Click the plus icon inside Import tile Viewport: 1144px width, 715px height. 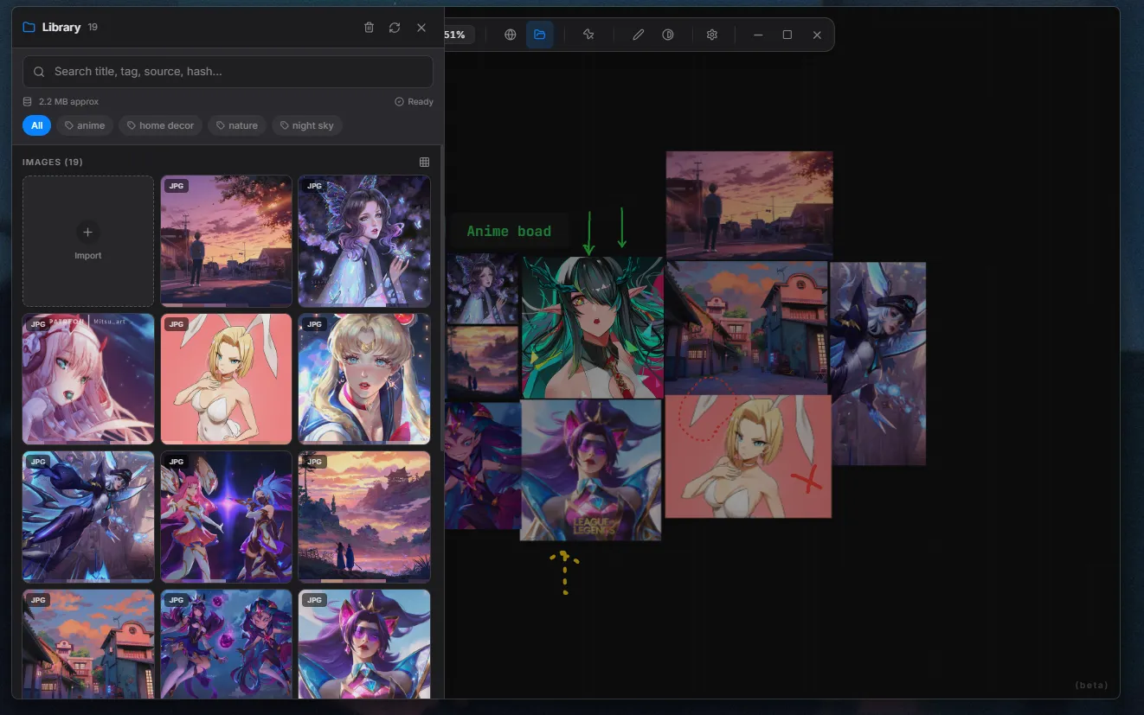[87, 232]
